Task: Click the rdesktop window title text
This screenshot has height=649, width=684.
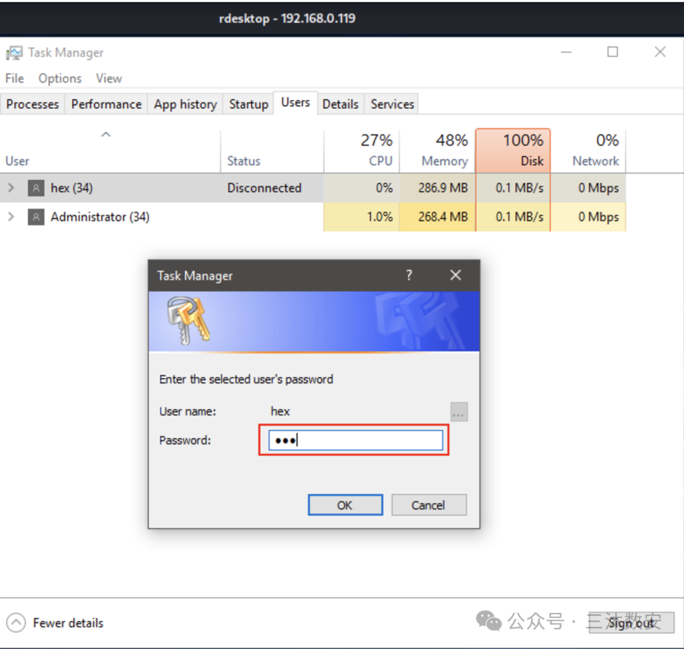Action: pos(287,18)
